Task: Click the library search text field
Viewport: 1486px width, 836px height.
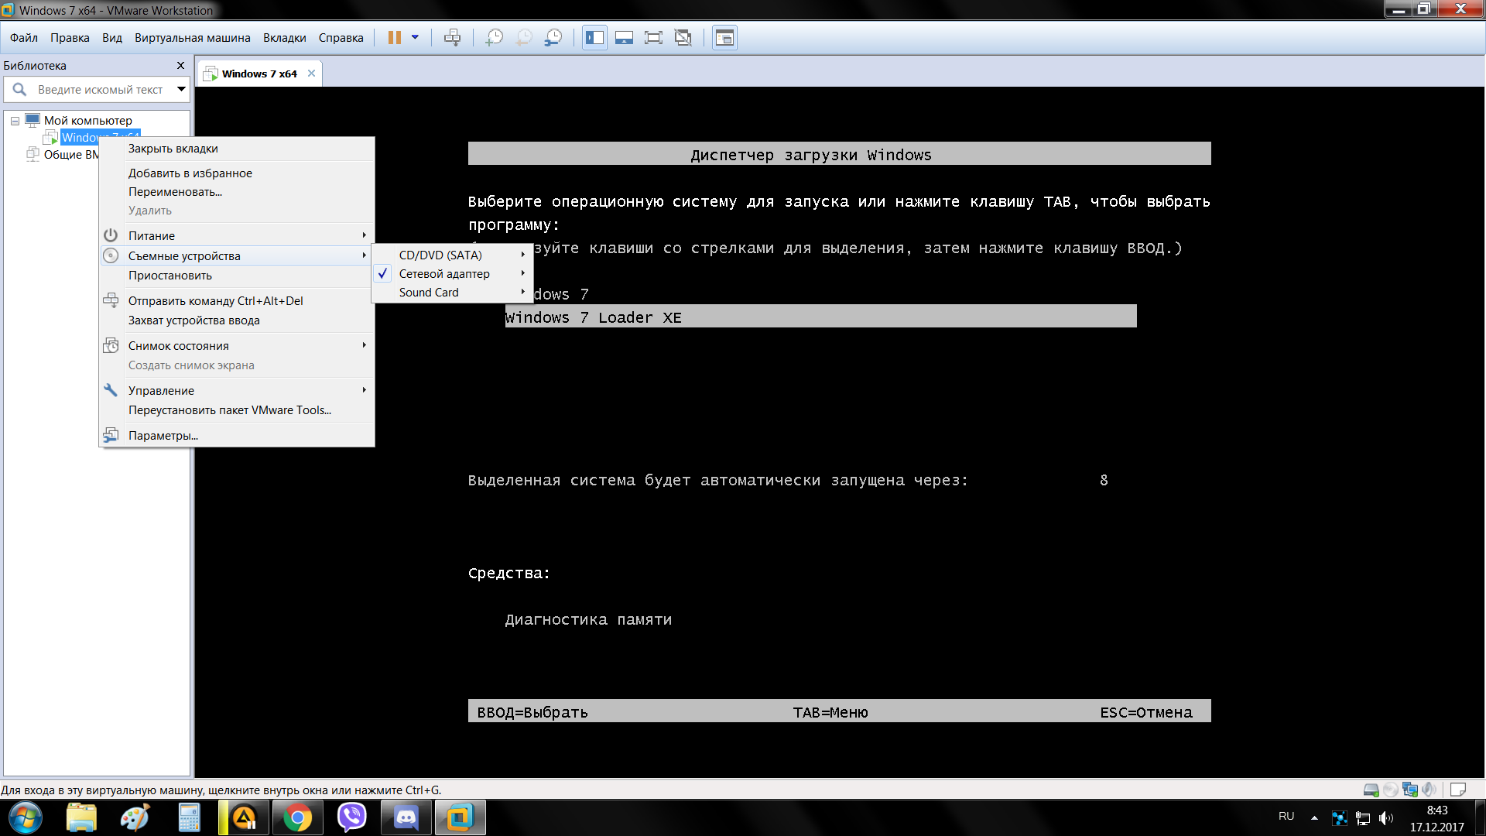Action: [100, 90]
